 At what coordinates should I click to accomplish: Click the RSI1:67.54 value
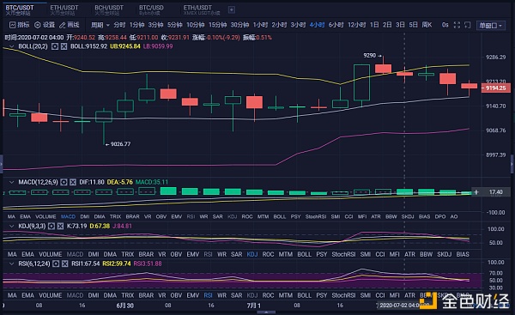(x=85, y=264)
